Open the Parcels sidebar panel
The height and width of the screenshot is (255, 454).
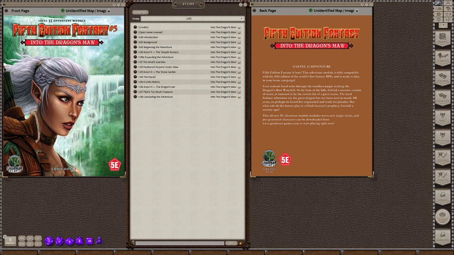tap(443, 177)
